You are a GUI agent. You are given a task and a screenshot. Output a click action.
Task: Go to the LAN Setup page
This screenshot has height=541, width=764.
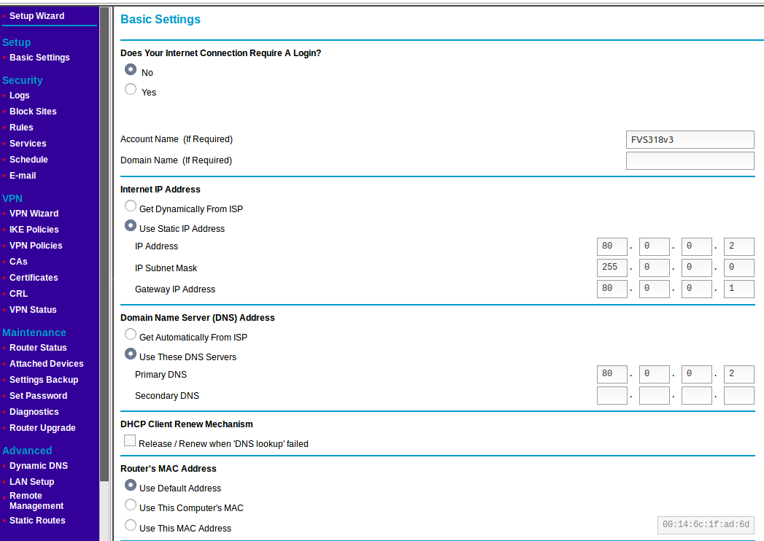pos(31,482)
